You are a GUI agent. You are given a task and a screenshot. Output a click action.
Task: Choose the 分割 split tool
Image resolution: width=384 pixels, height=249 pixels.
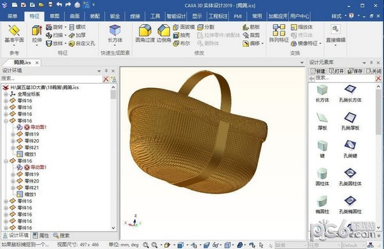pos(205,27)
